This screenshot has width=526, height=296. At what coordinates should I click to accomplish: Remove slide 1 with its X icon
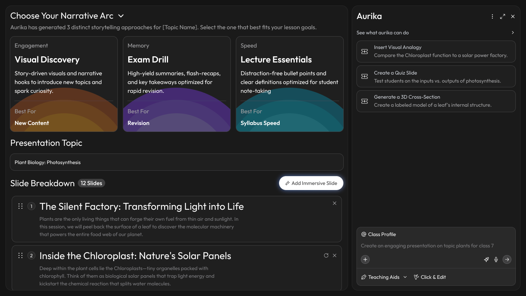pyautogui.click(x=335, y=203)
